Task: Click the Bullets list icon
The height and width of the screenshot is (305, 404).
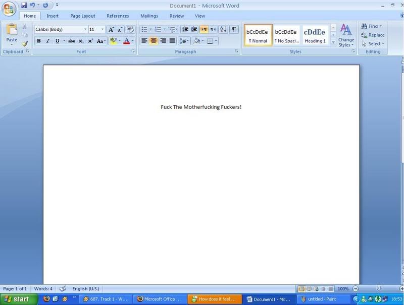Action: click(144, 29)
